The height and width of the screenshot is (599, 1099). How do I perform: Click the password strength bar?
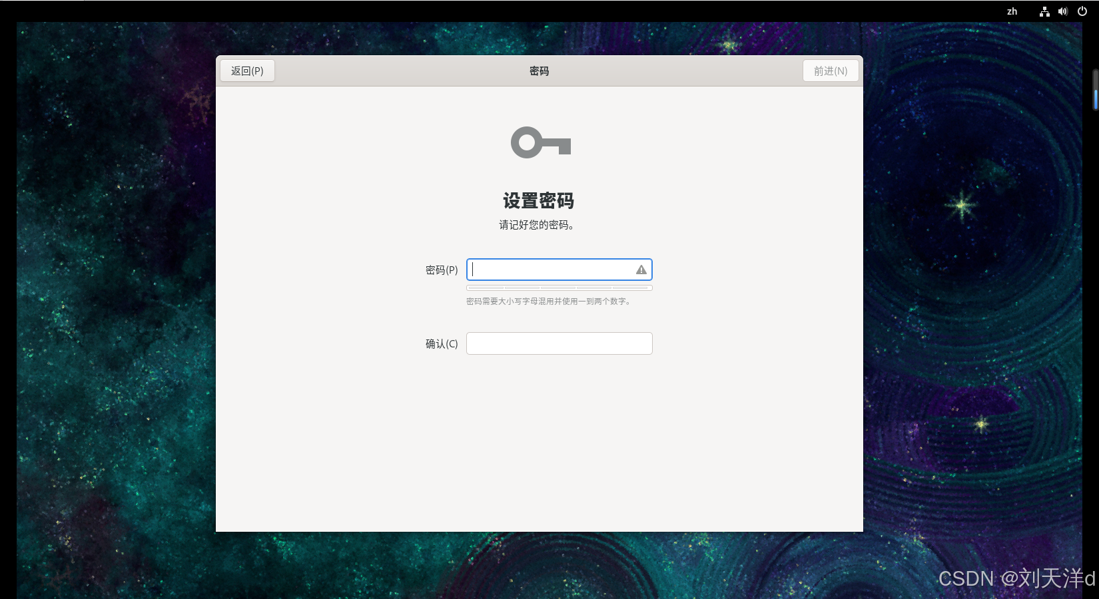tap(559, 288)
